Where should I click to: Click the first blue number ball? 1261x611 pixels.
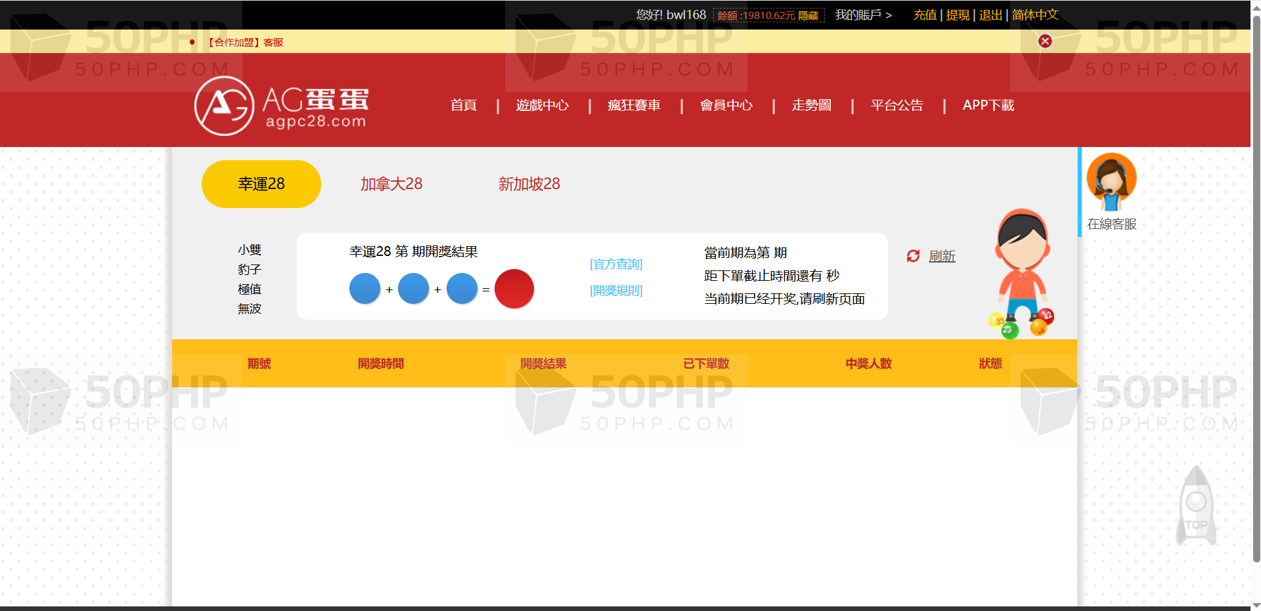[x=365, y=289]
